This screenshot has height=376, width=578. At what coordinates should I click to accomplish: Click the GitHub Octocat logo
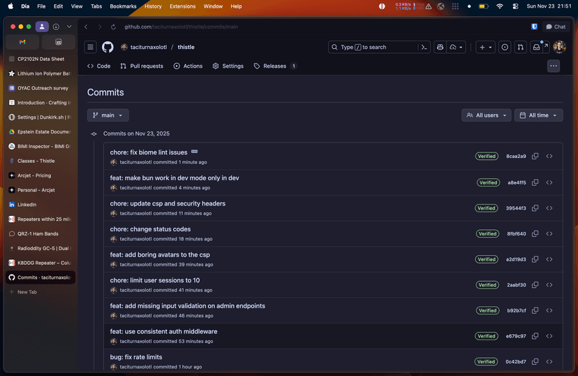(x=108, y=48)
